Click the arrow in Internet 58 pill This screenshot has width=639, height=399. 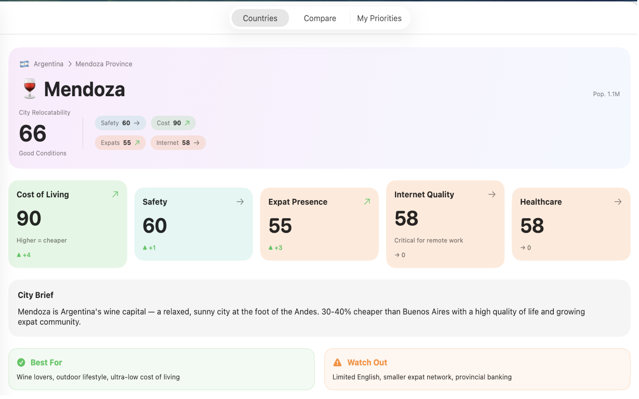coord(197,143)
